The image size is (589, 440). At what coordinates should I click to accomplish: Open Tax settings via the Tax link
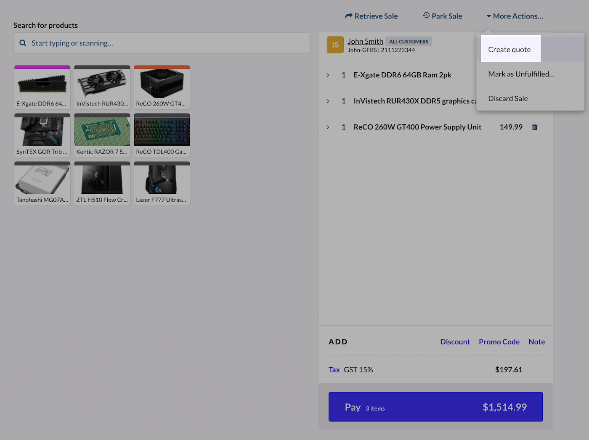tap(334, 369)
